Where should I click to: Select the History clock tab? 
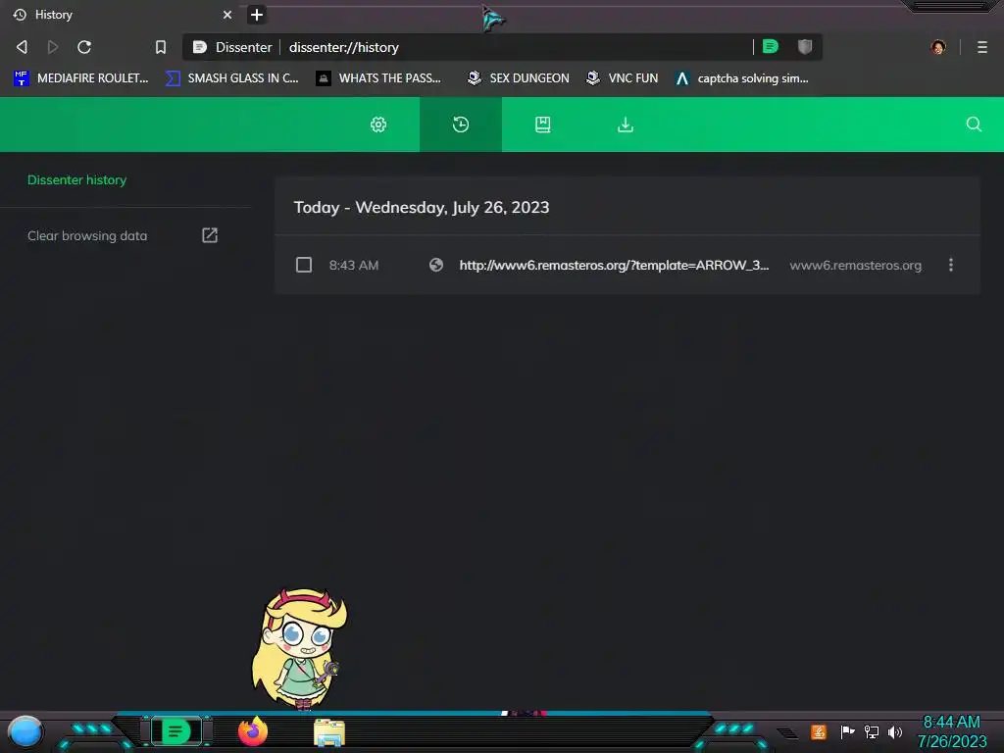[461, 125]
